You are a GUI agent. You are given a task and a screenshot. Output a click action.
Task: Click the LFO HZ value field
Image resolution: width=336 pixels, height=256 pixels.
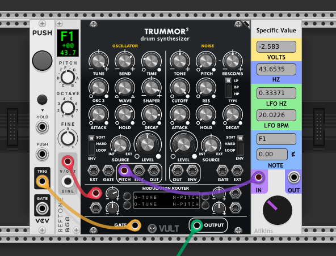pos(276,93)
